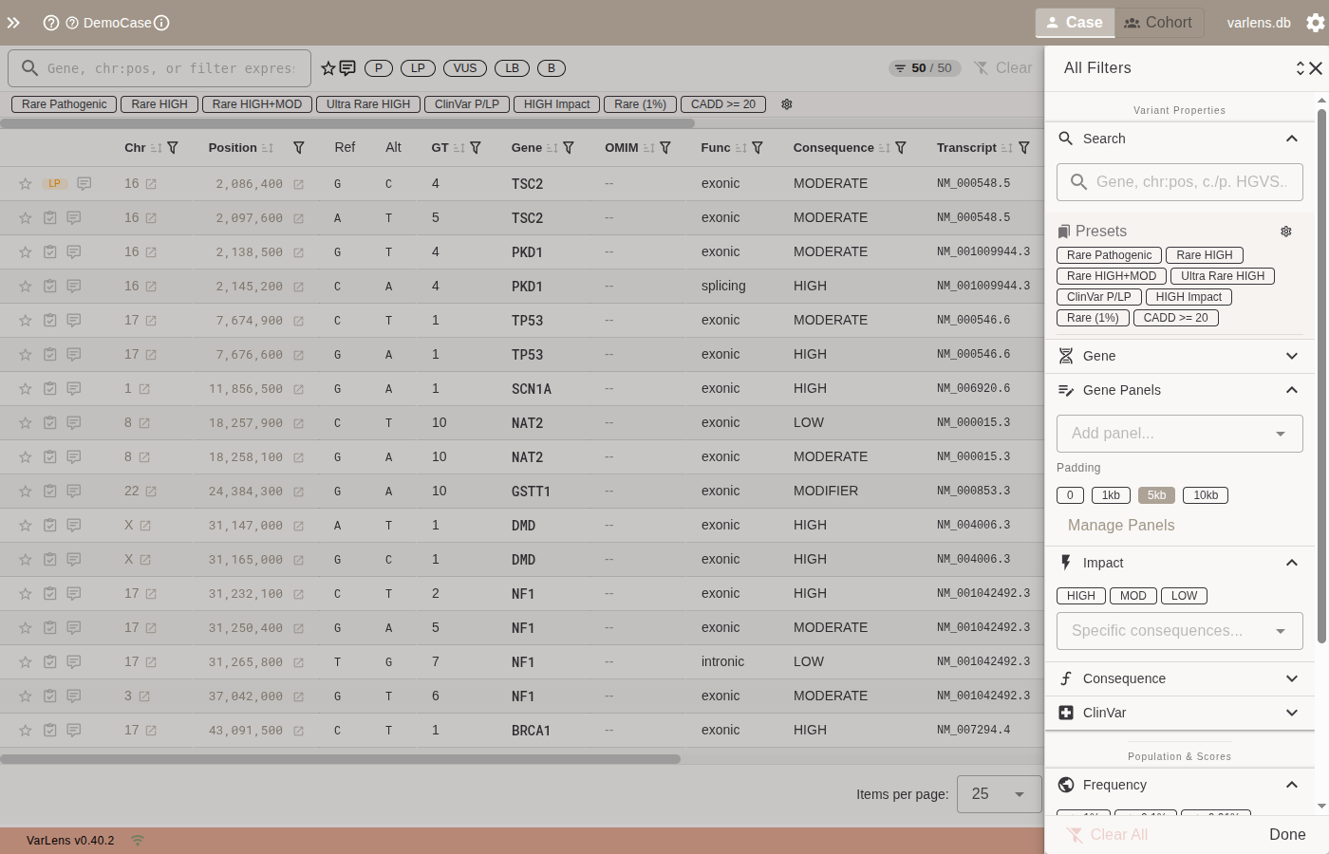Open comment icon on first TSC2 row
Viewport: 1329px width, 854px height.
coord(84,184)
